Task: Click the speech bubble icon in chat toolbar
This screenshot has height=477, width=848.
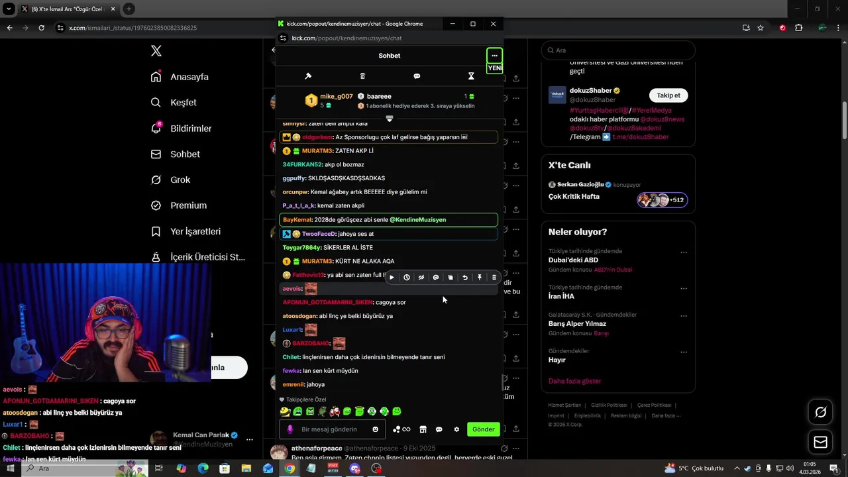Action: click(417, 76)
